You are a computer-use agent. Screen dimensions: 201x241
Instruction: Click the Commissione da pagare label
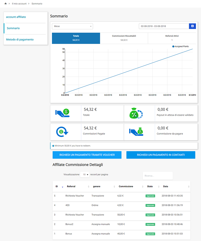point(170,134)
